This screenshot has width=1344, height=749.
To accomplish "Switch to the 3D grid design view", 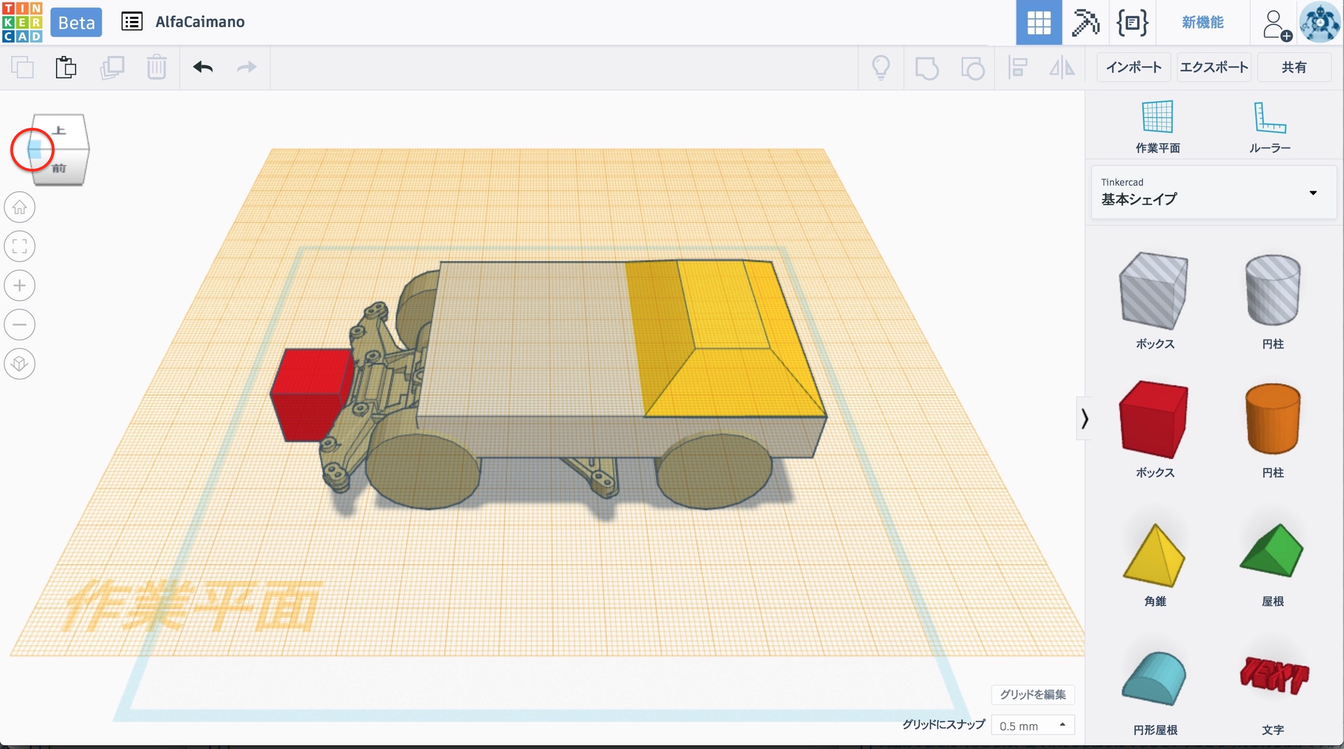I will point(1038,22).
